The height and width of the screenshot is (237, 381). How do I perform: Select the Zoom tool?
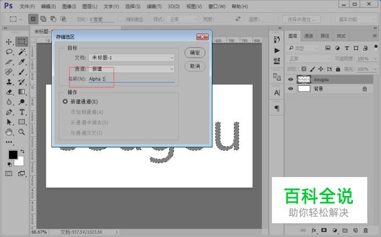(x=22, y=132)
